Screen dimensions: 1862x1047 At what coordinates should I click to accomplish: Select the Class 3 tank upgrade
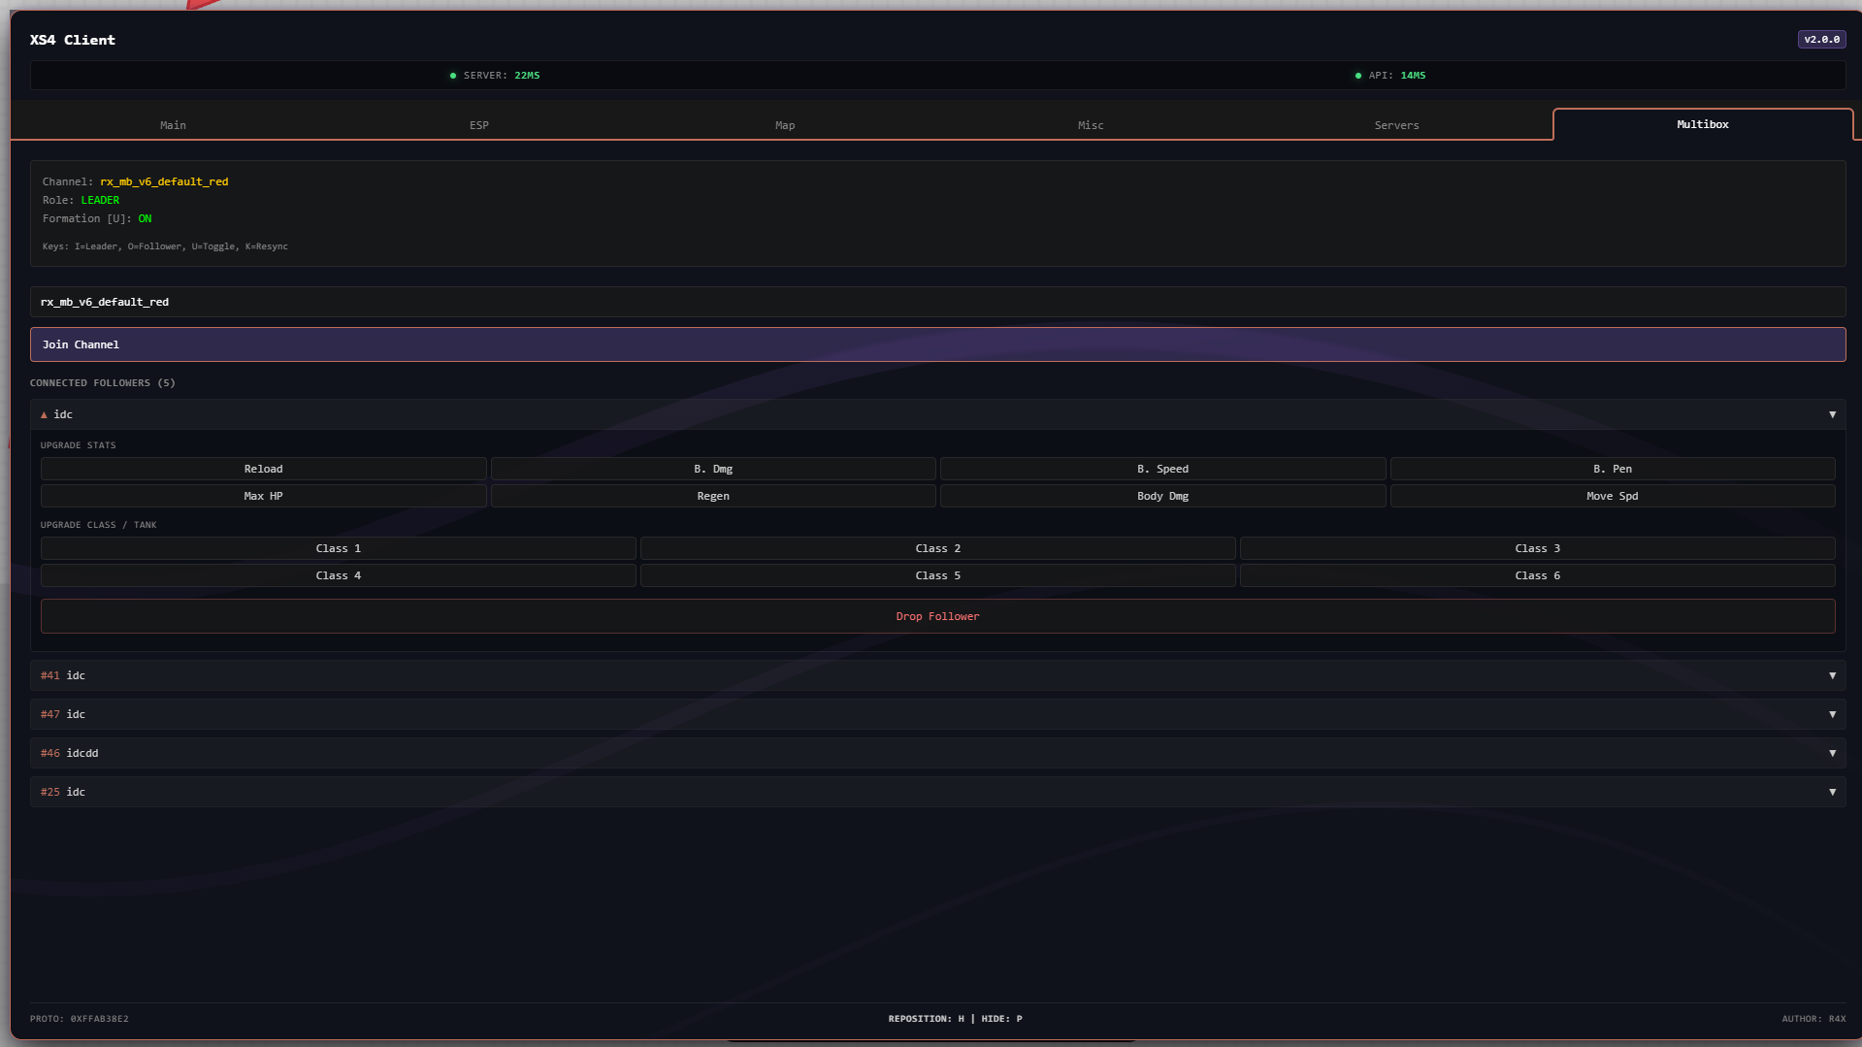pos(1537,547)
